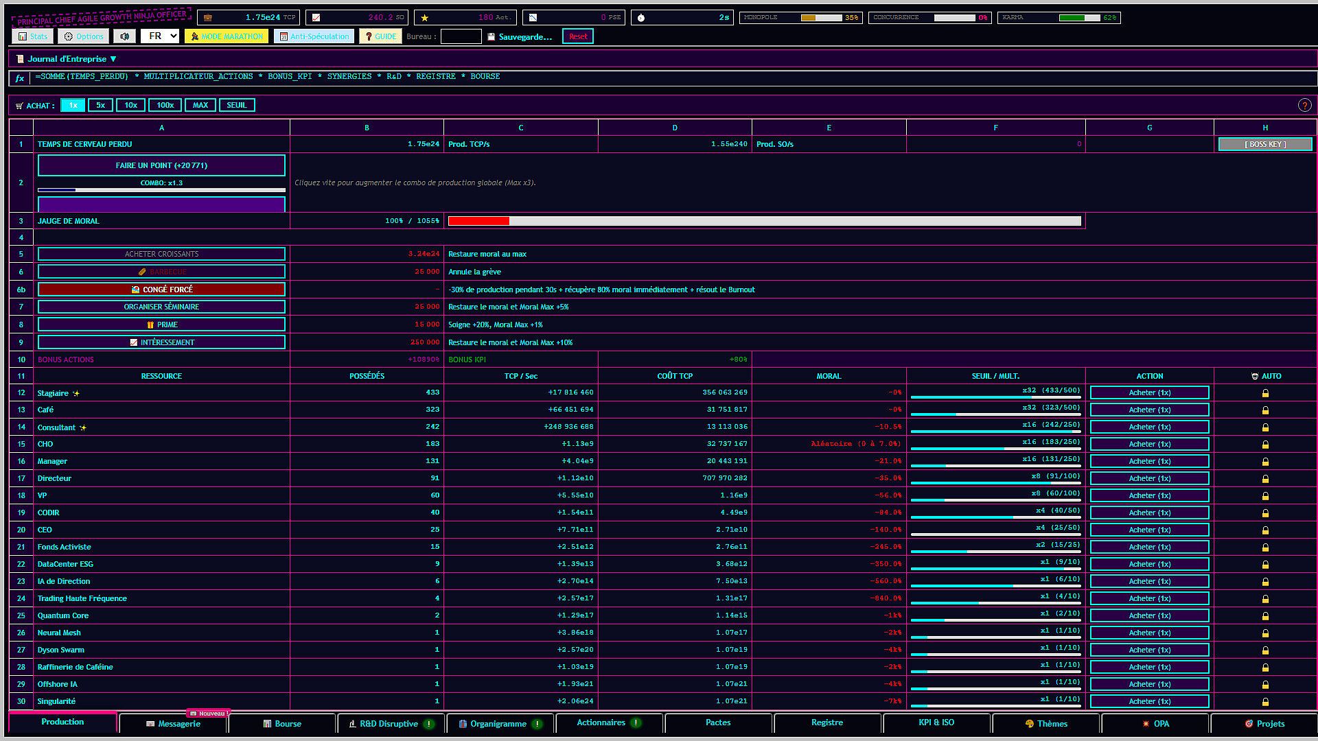Buy one Consultant with Acheter (1x)
Screen dimensions: 1318x741
tap(1149, 427)
